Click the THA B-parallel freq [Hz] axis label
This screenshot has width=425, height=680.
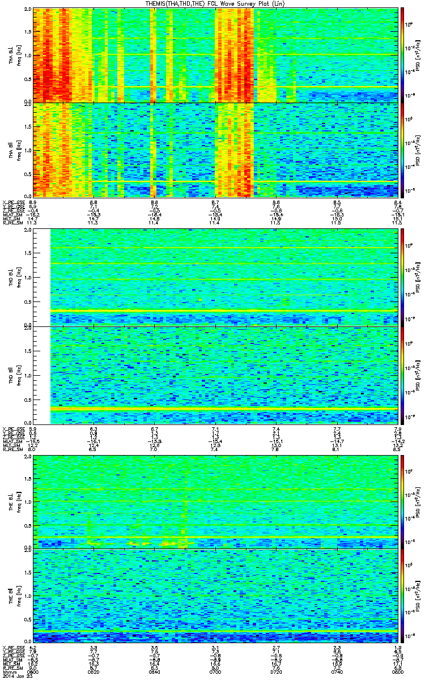point(18,149)
